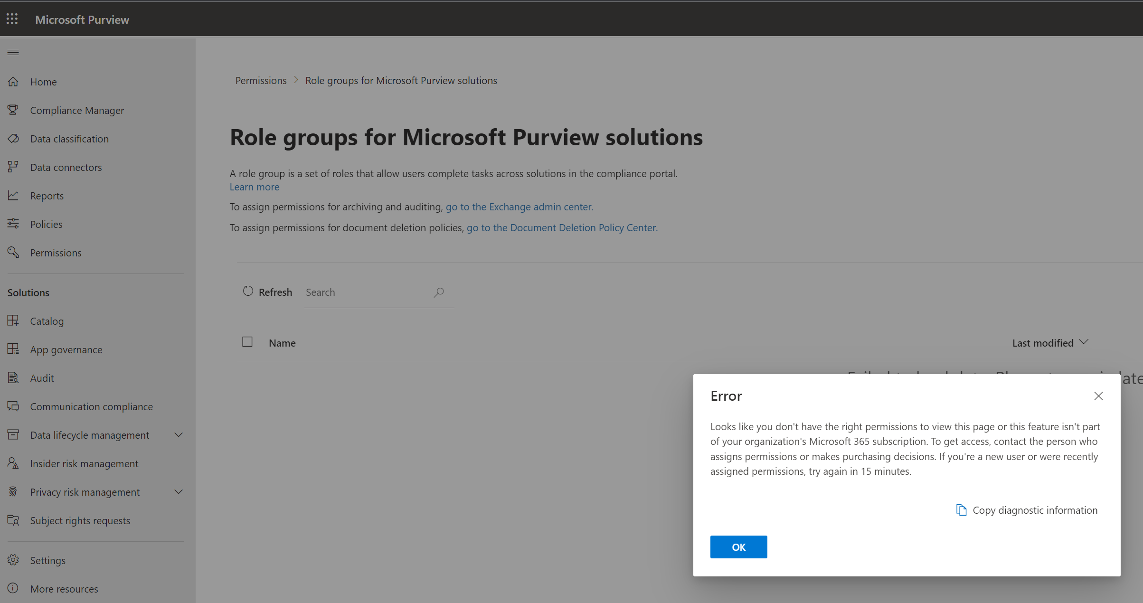Image resolution: width=1143 pixels, height=603 pixels.
Task: Open the Exchange admin center link
Action: point(519,207)
